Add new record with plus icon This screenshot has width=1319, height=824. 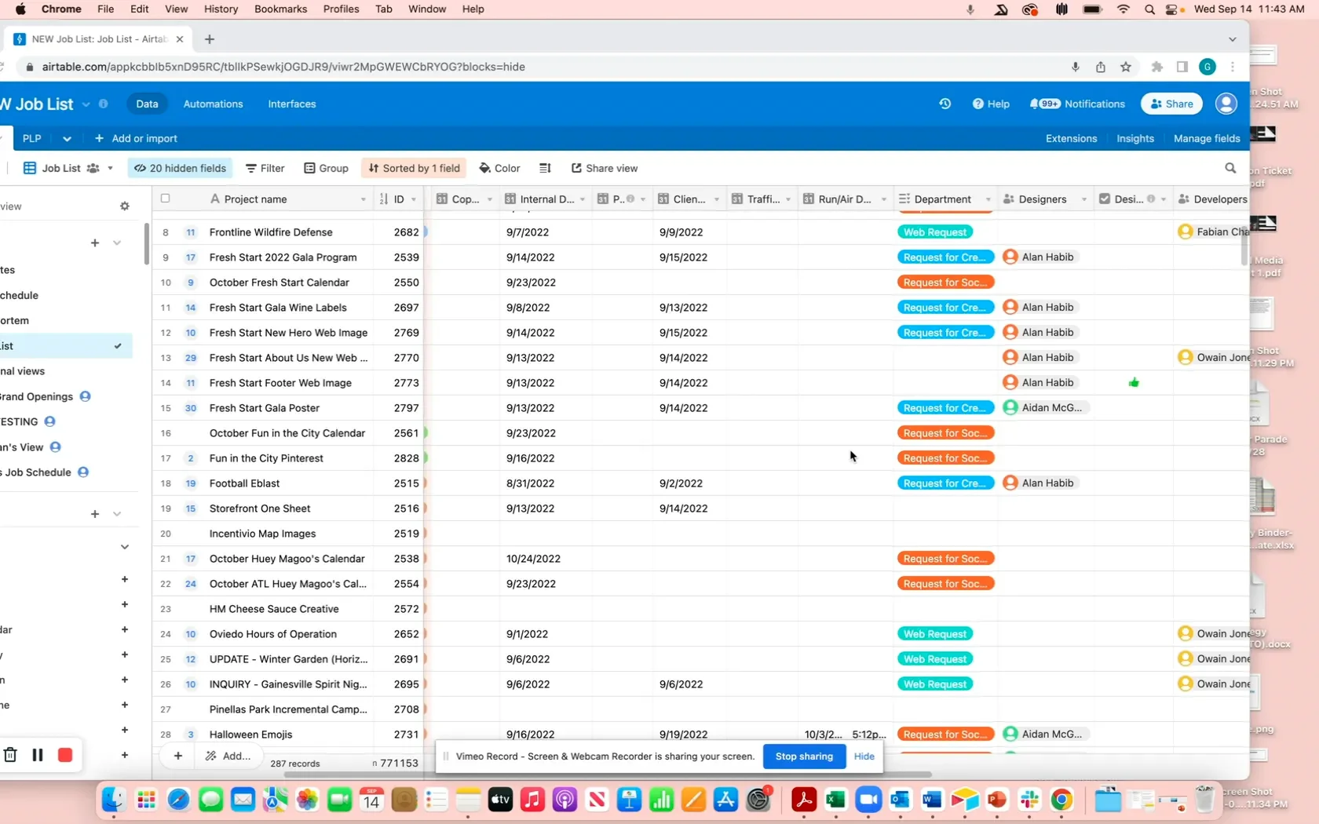click(x=178, y=756)
